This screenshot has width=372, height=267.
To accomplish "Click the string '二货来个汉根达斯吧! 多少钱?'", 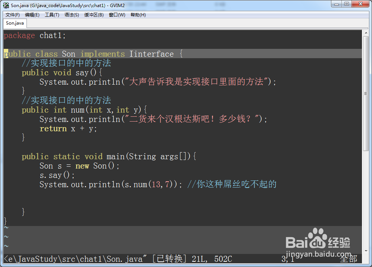I will (192, 119).
